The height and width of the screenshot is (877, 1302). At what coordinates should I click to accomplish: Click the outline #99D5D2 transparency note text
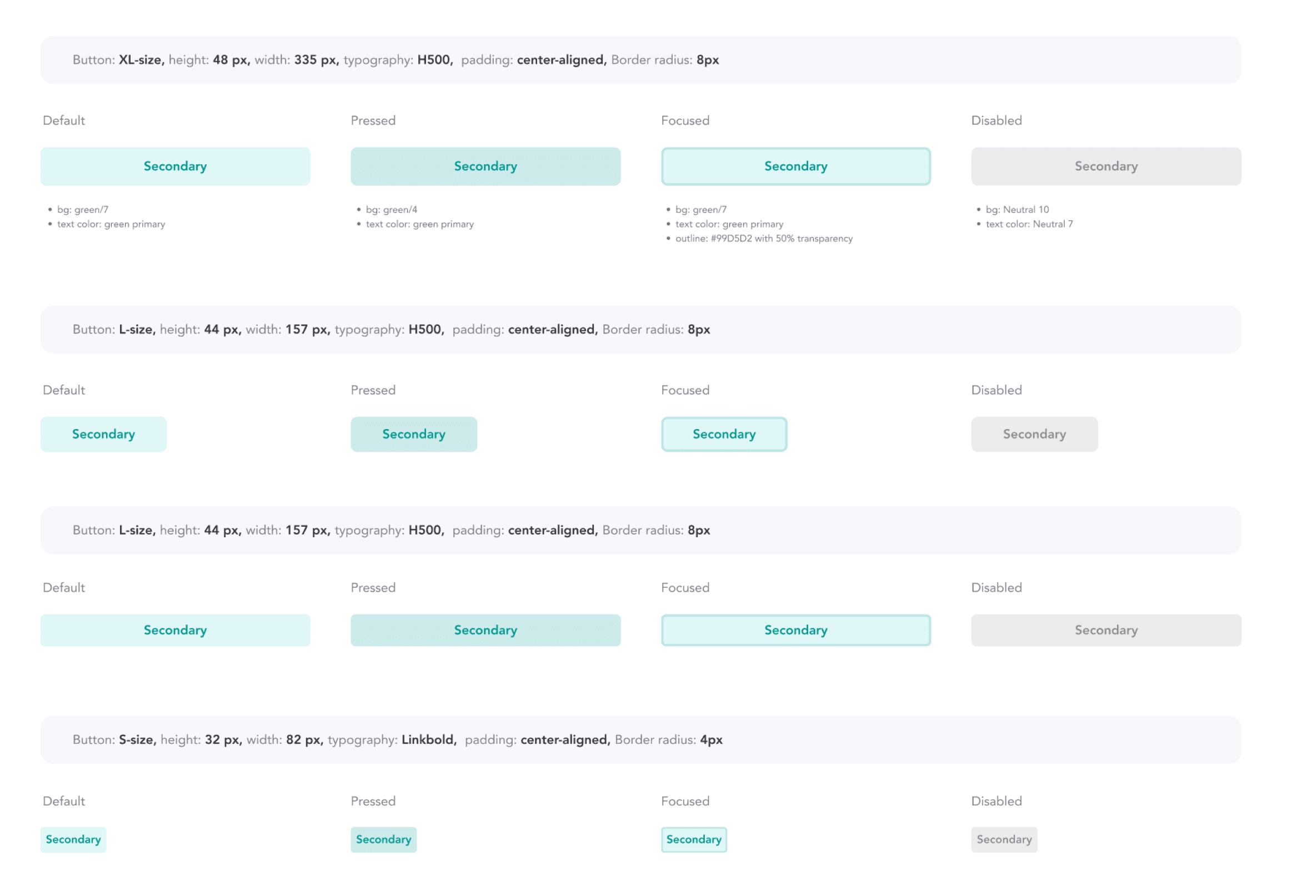tap(764, 238)
